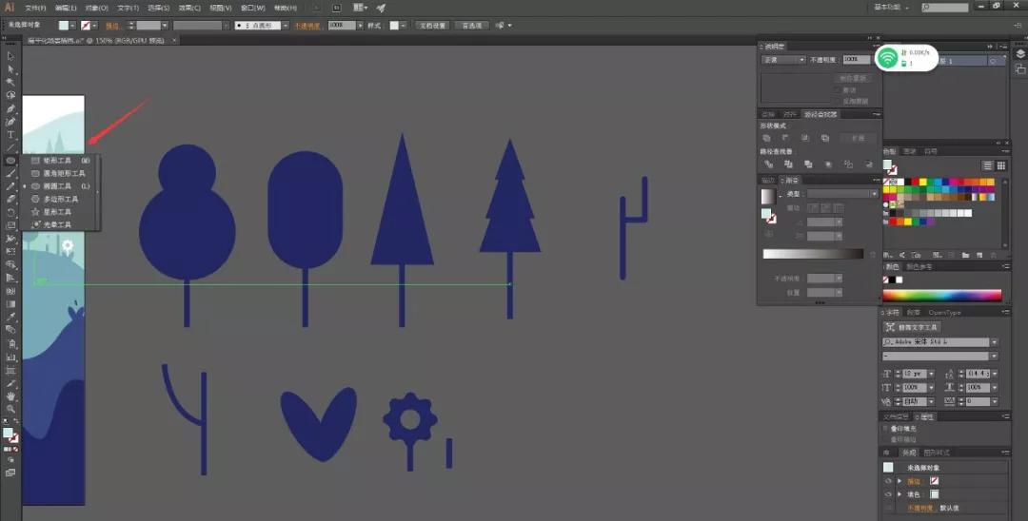Image resolution: width=1028 pixels, height=521 pixels.
Task: Activate the Pen tool
Action: (x=11, y=108)
